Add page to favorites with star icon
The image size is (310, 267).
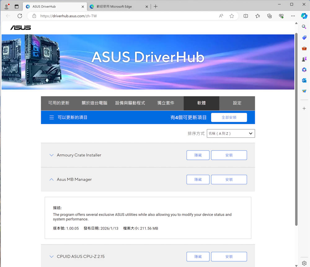(x=232, y=16)
